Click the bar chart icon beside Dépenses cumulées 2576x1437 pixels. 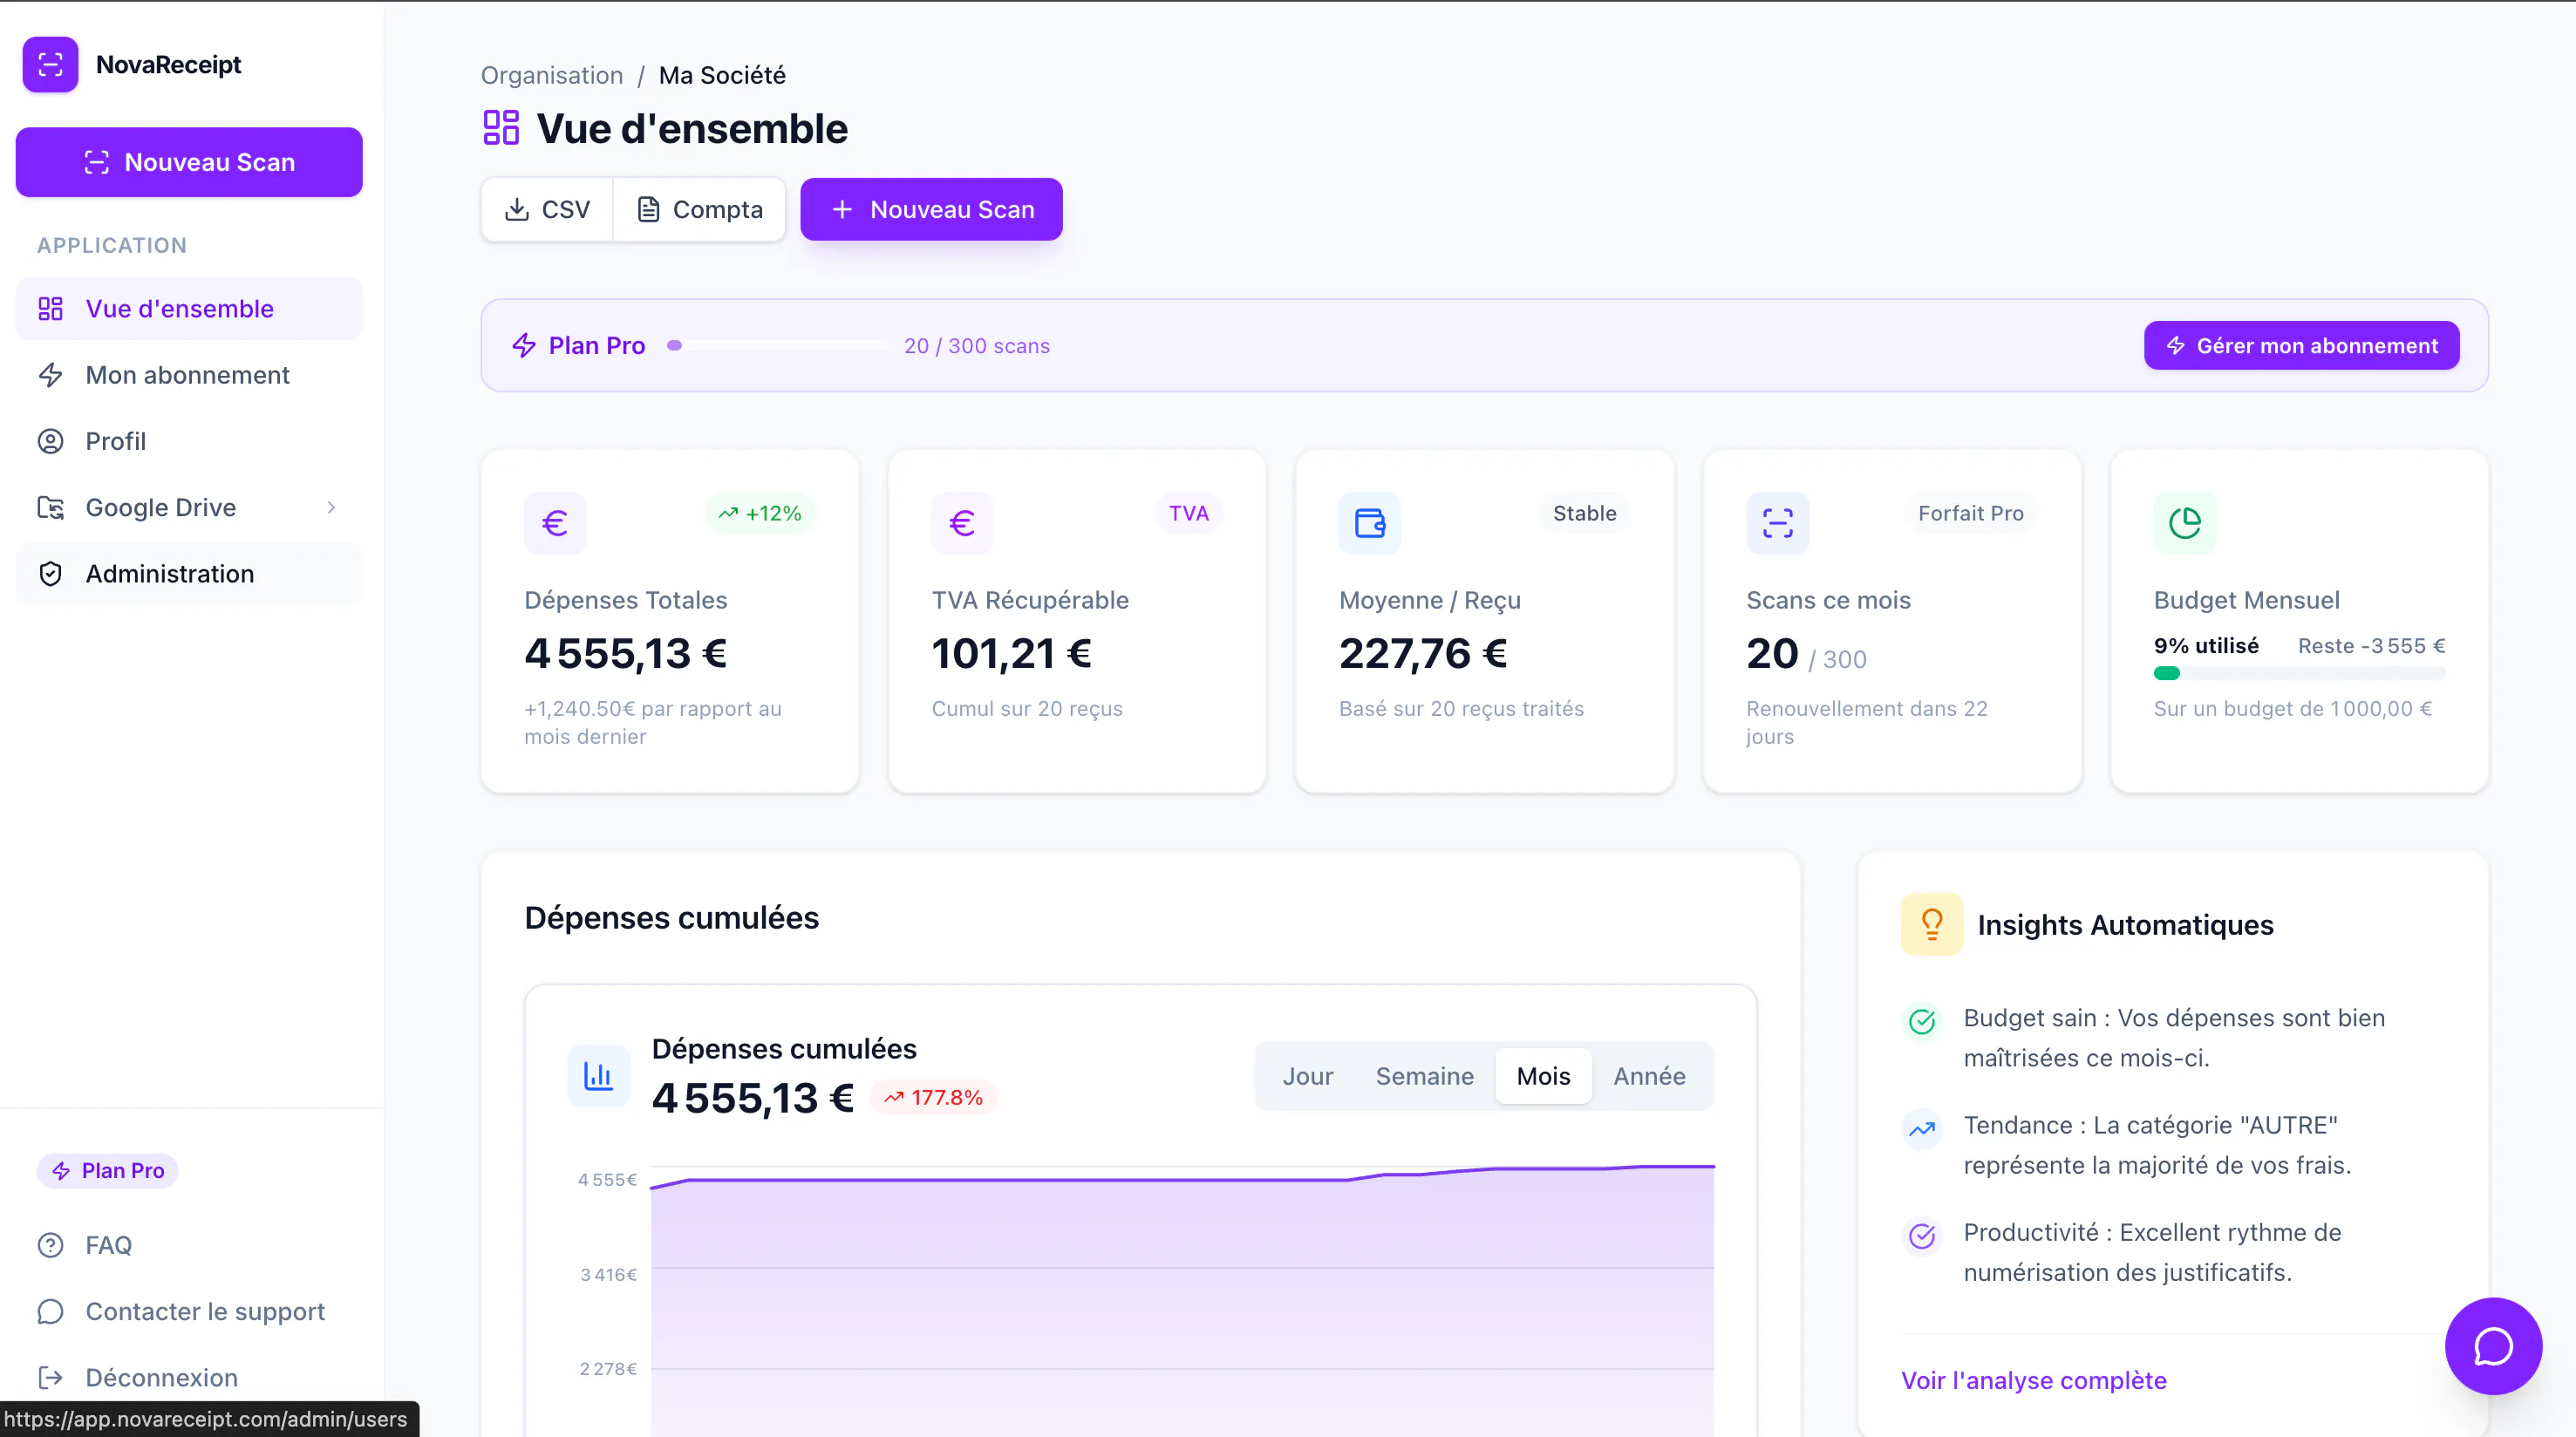point(599,1076)
